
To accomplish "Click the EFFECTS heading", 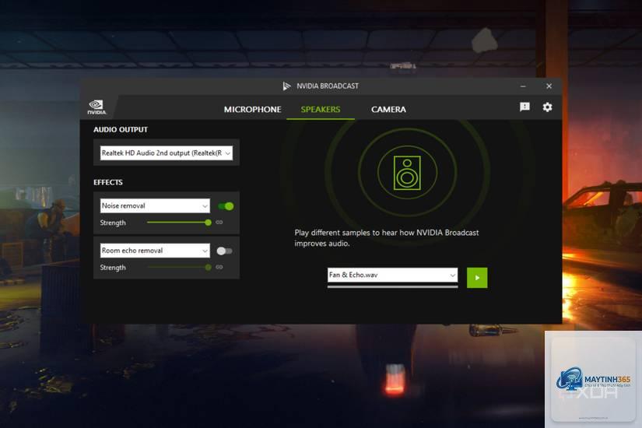I will pos(107,182).
